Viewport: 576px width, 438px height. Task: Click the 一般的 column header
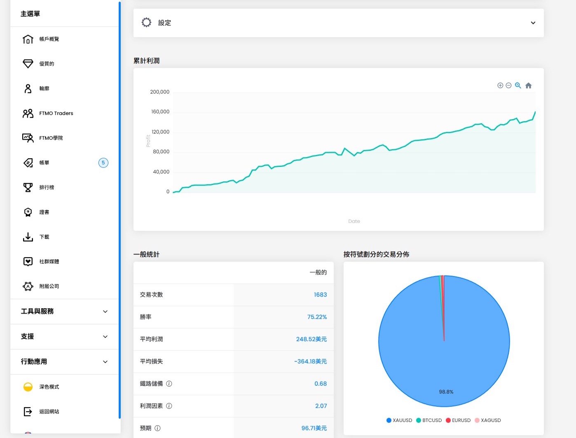[x=318, y=272]
